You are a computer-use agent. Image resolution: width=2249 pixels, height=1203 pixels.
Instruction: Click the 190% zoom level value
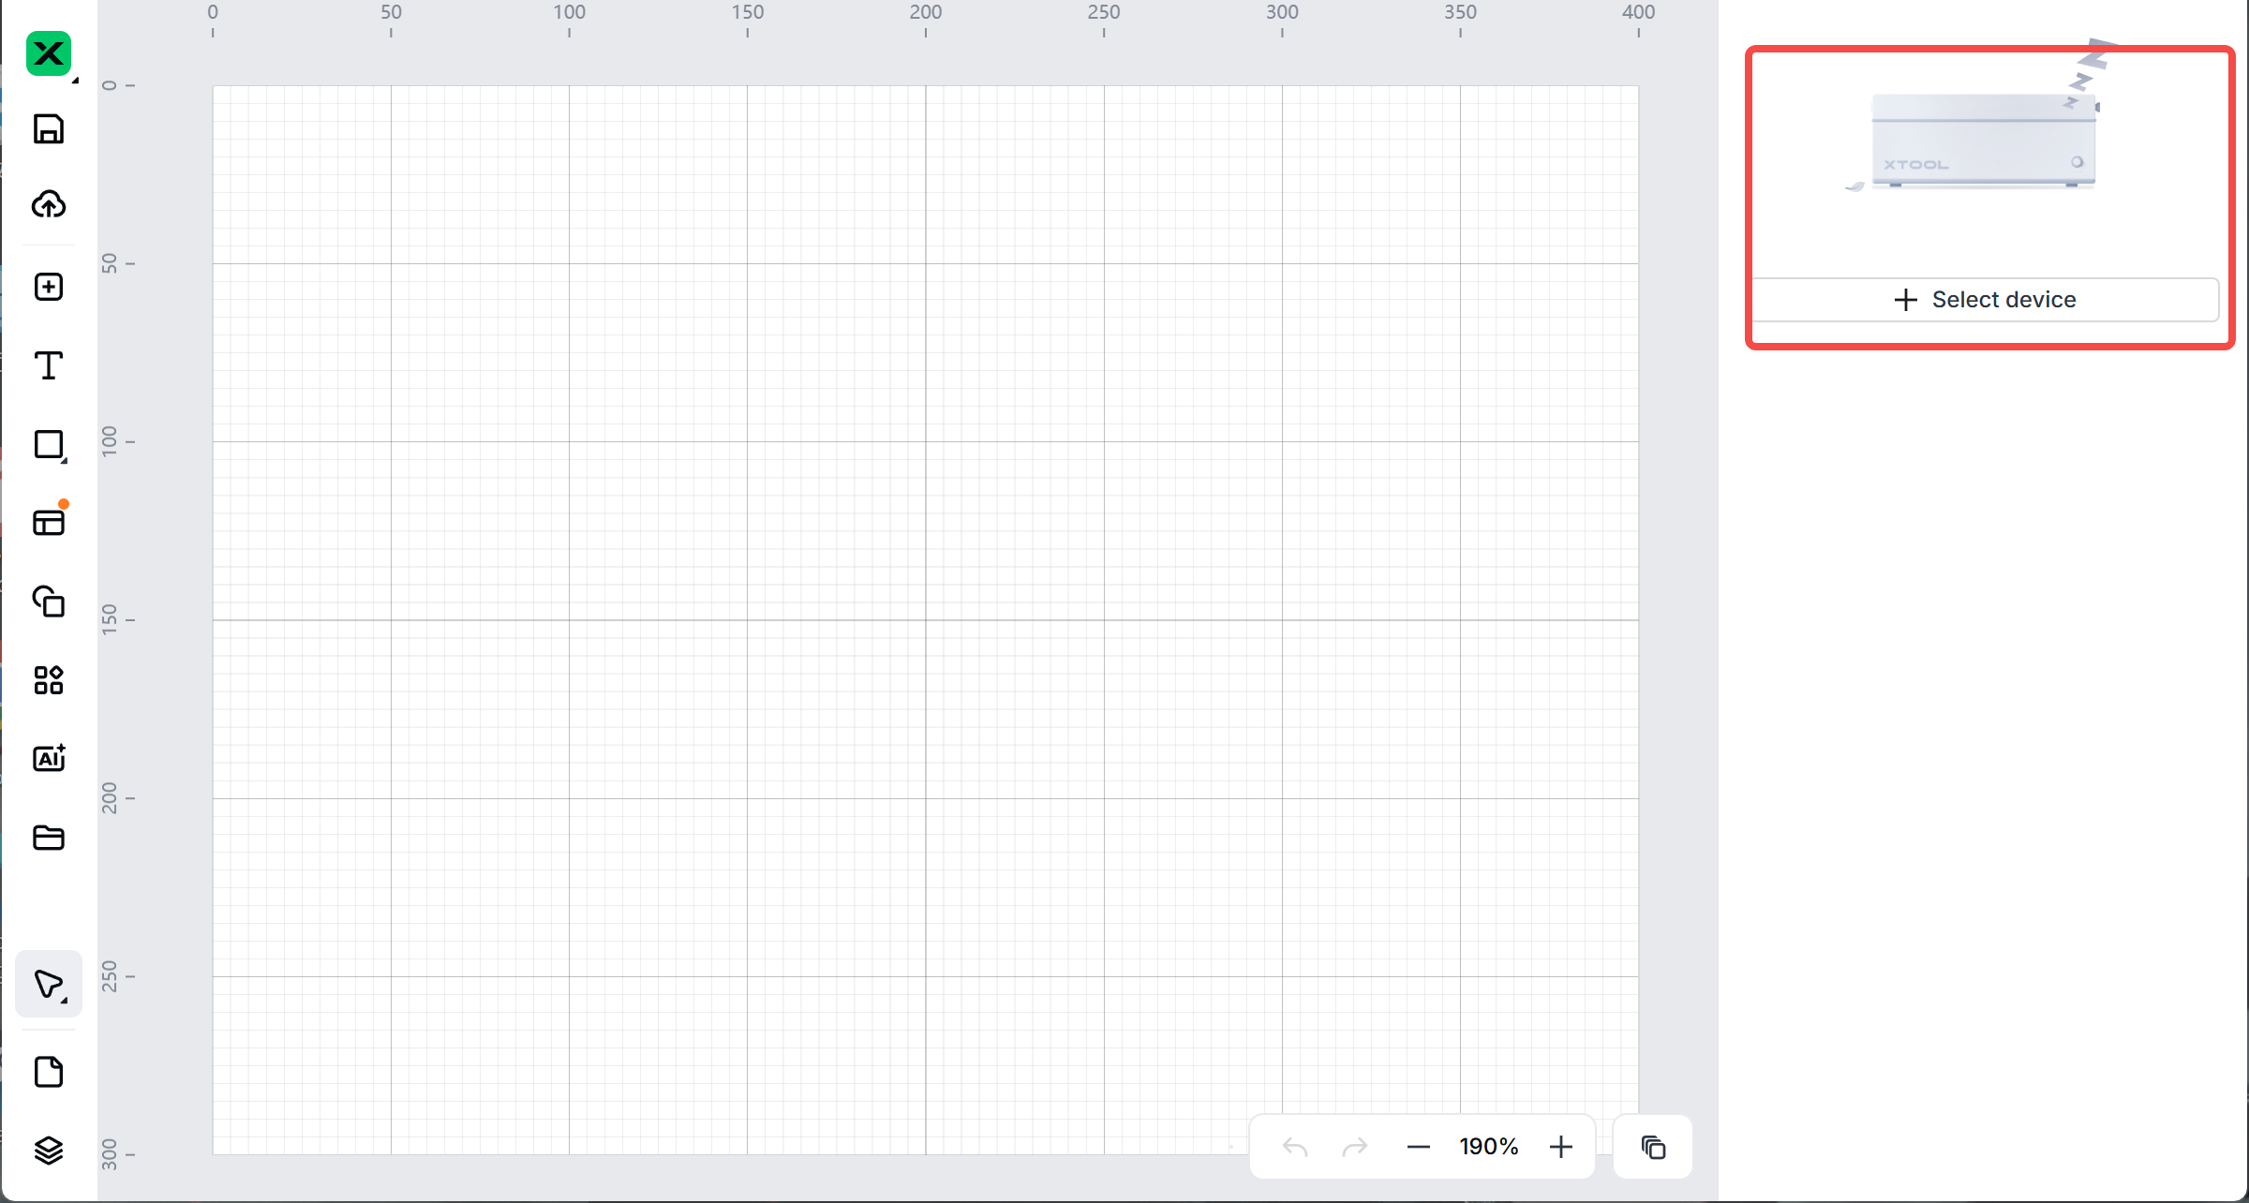(x=1488, y=1147)
